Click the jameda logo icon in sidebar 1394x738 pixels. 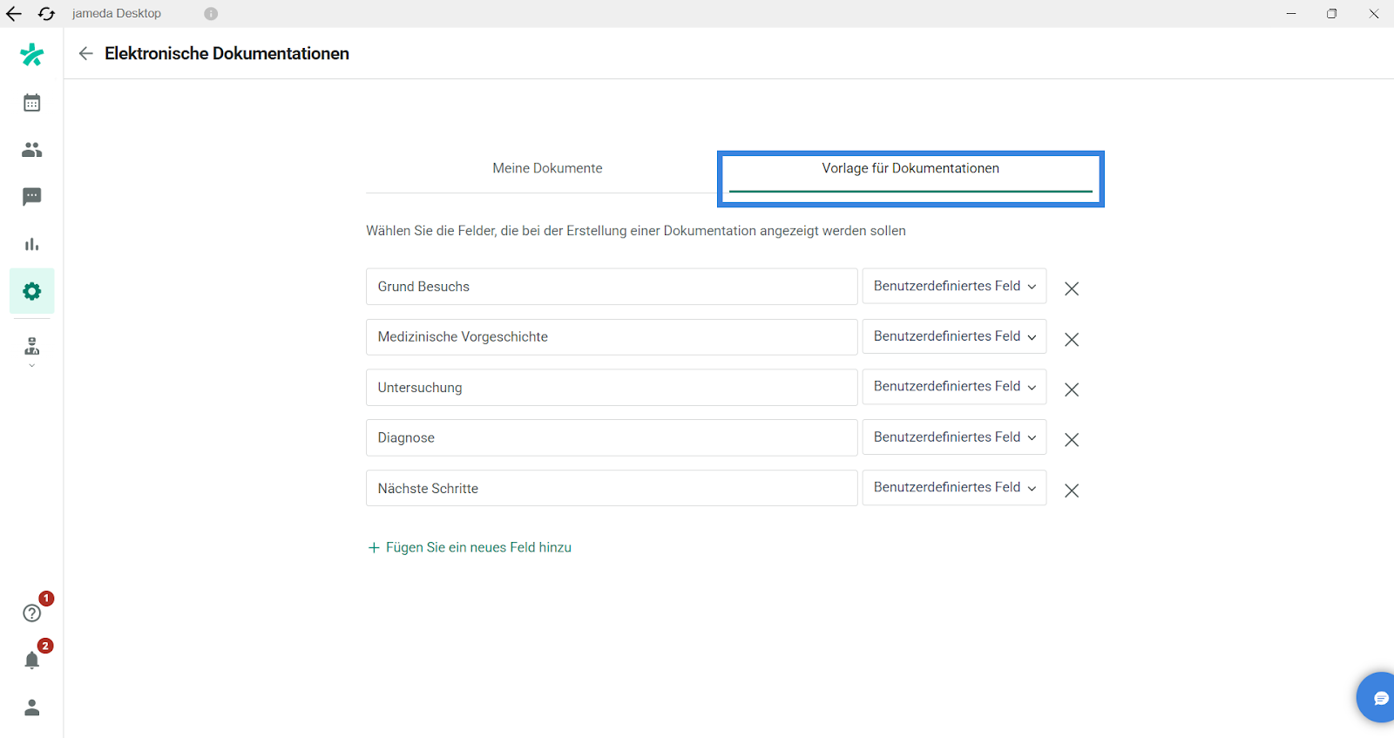31,55
